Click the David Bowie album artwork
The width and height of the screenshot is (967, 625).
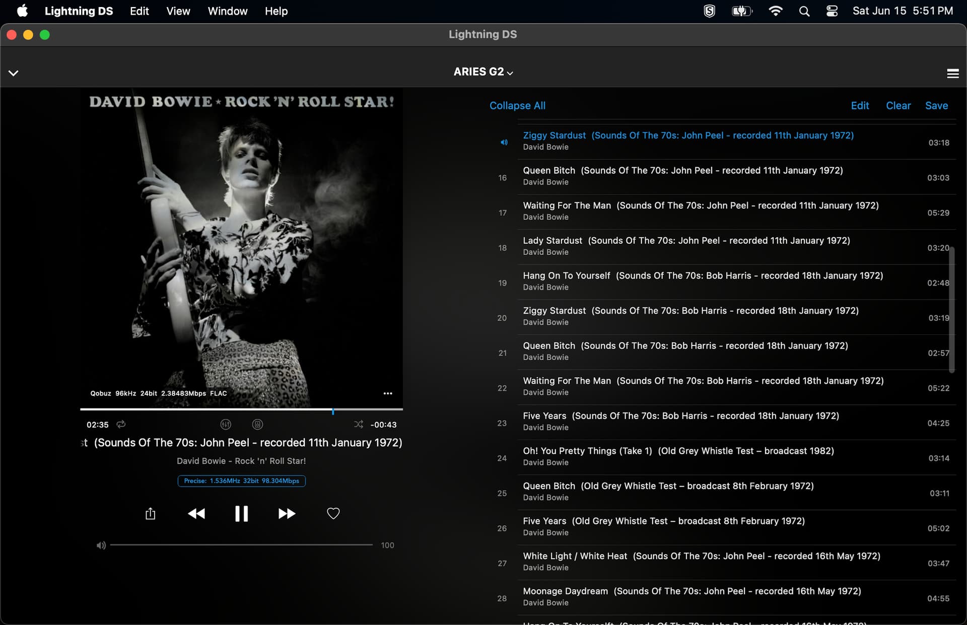click(x=241, y=248)
